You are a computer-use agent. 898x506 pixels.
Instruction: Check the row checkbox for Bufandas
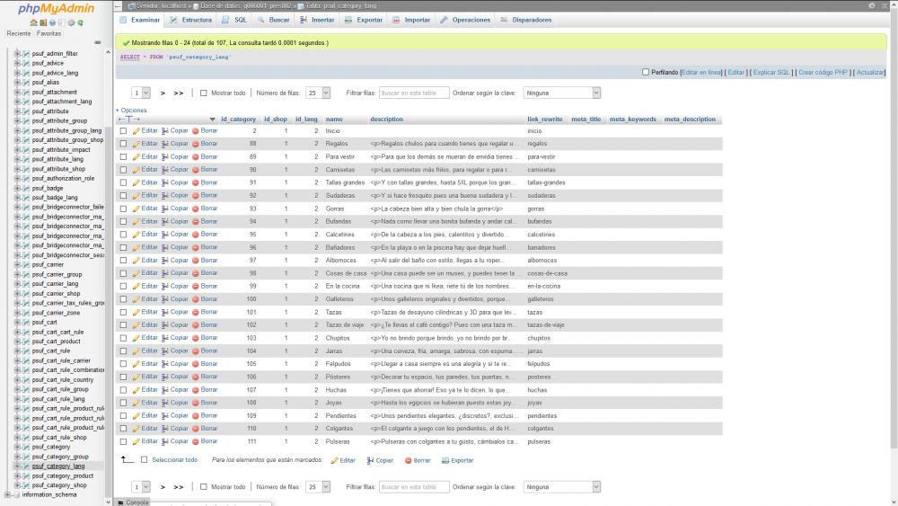pyautogui.click(x=123, y=222)
